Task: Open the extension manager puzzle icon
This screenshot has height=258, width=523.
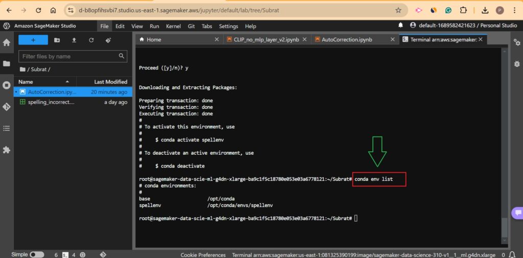Action: [7, 150]
